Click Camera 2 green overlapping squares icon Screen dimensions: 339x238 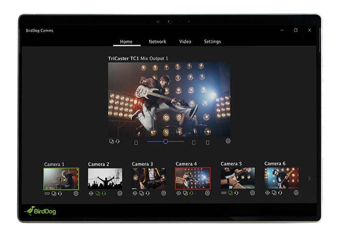point(98,193)
